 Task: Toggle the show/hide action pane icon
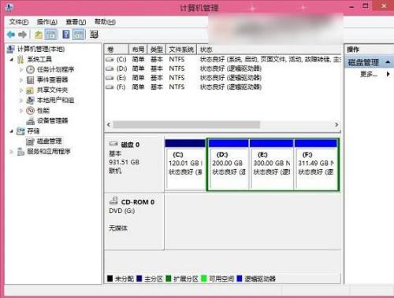pos(79,35)
